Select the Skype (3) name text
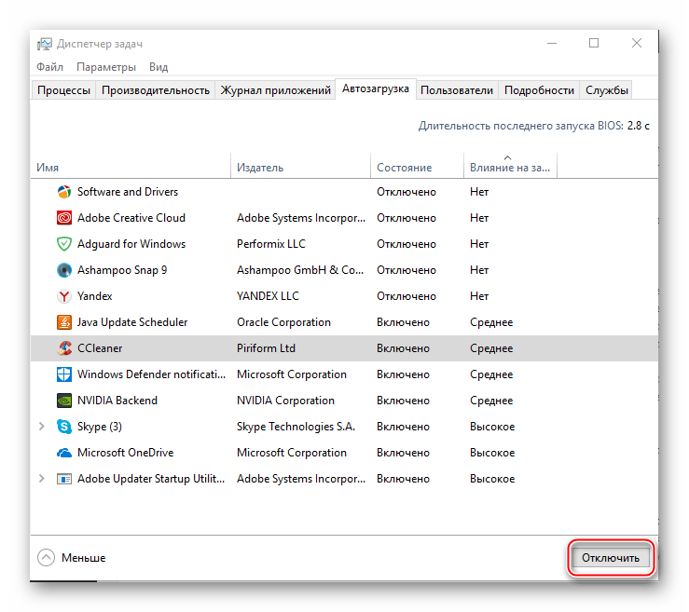689x612 pixels. point(100,427)
